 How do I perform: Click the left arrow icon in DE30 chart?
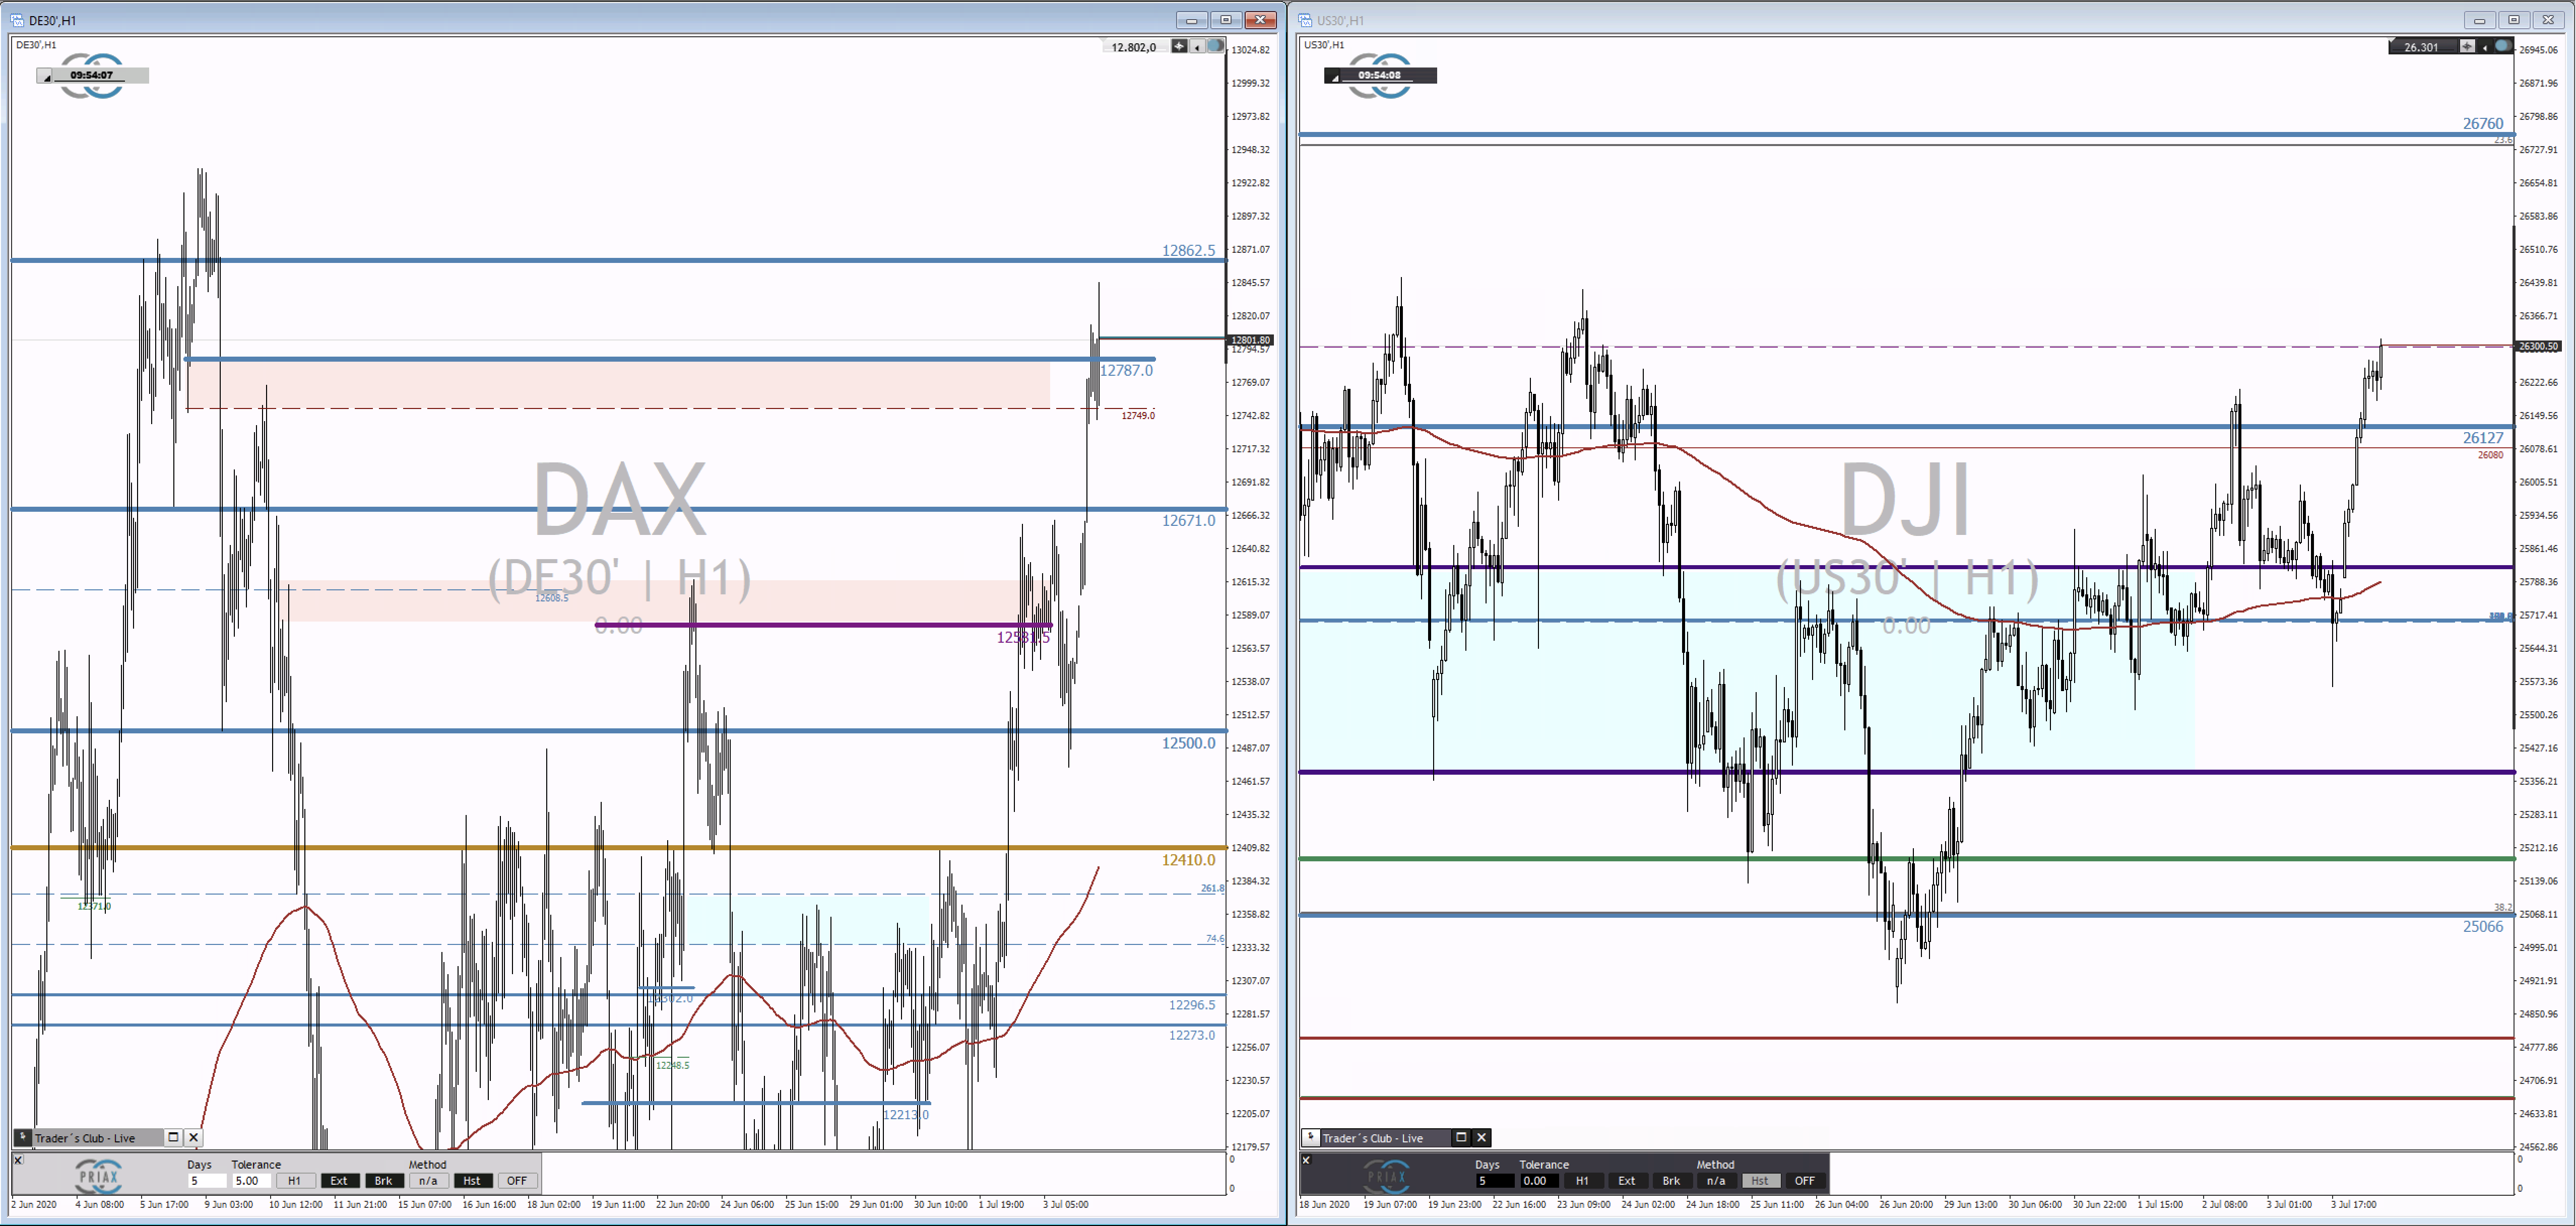(1197, 47)
